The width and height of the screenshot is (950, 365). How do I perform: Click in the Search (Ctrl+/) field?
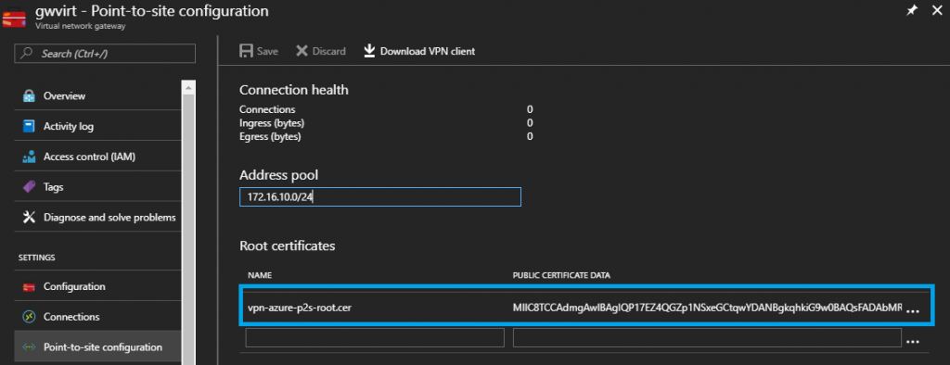105,53
